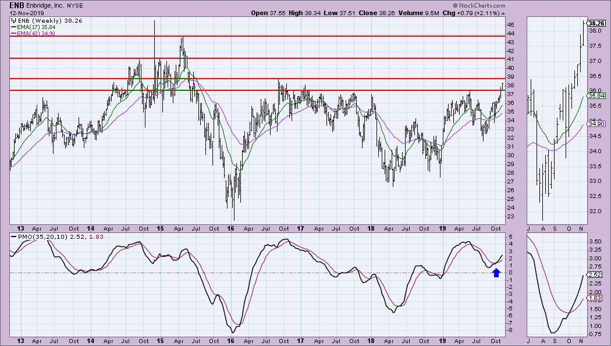Click year label 19 directly beneath the price chart

pos(442,228)
